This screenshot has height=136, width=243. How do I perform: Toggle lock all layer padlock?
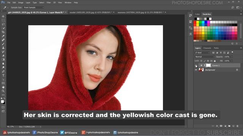pyautogui.click(x=215, y=61)
